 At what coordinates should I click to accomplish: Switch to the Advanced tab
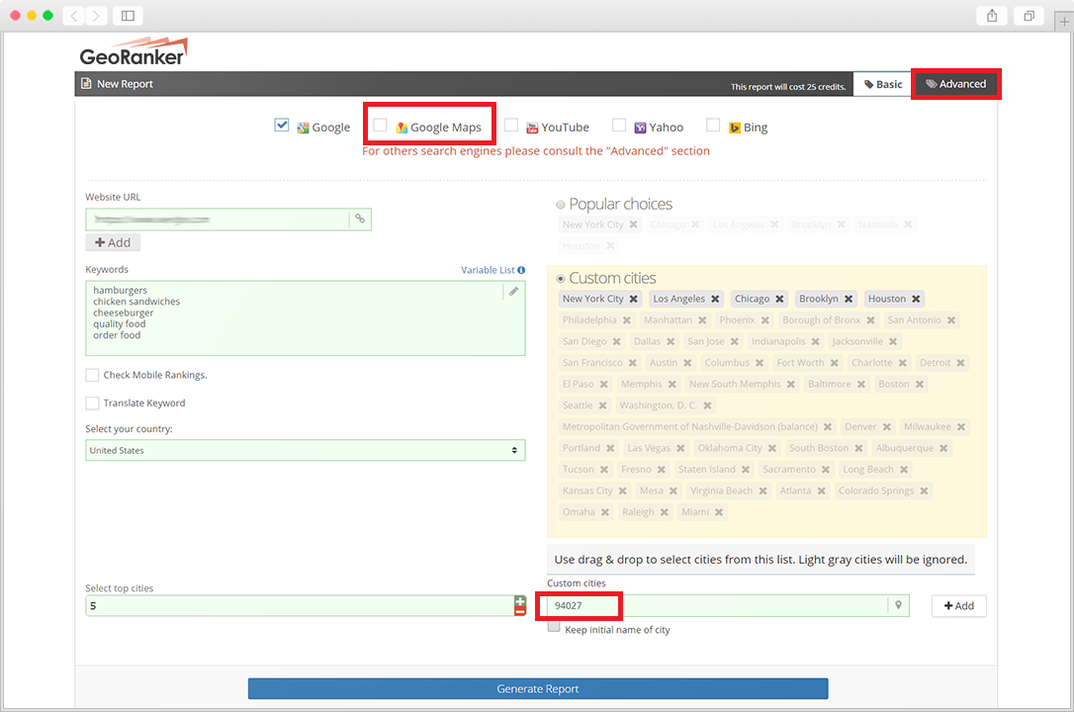(x=956, y=84)
